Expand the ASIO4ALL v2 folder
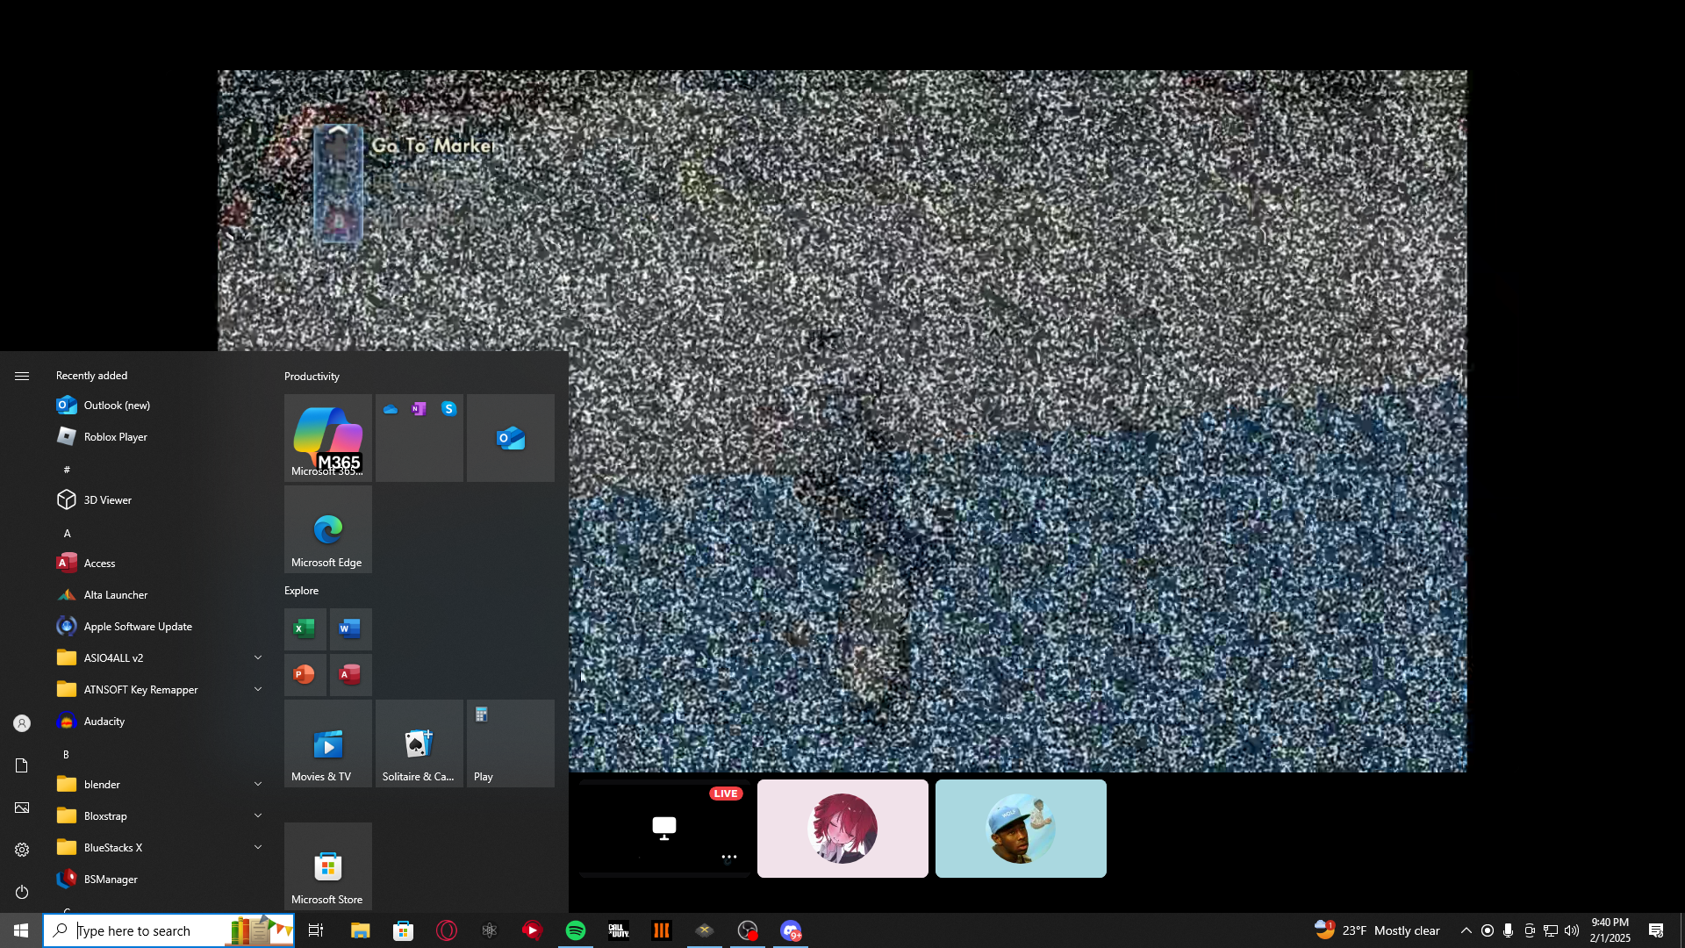 [257, 657]
